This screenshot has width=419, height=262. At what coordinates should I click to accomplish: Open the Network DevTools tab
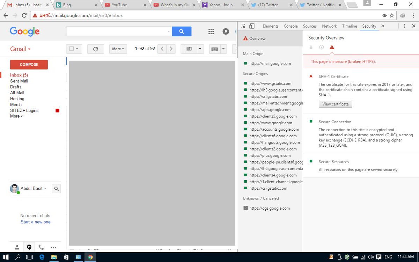click(329, 26)
